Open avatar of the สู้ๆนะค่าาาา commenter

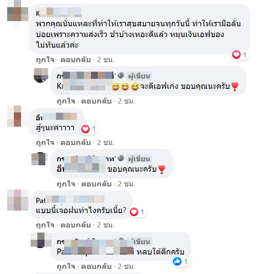pyautogui.click(x=17, y=116)
